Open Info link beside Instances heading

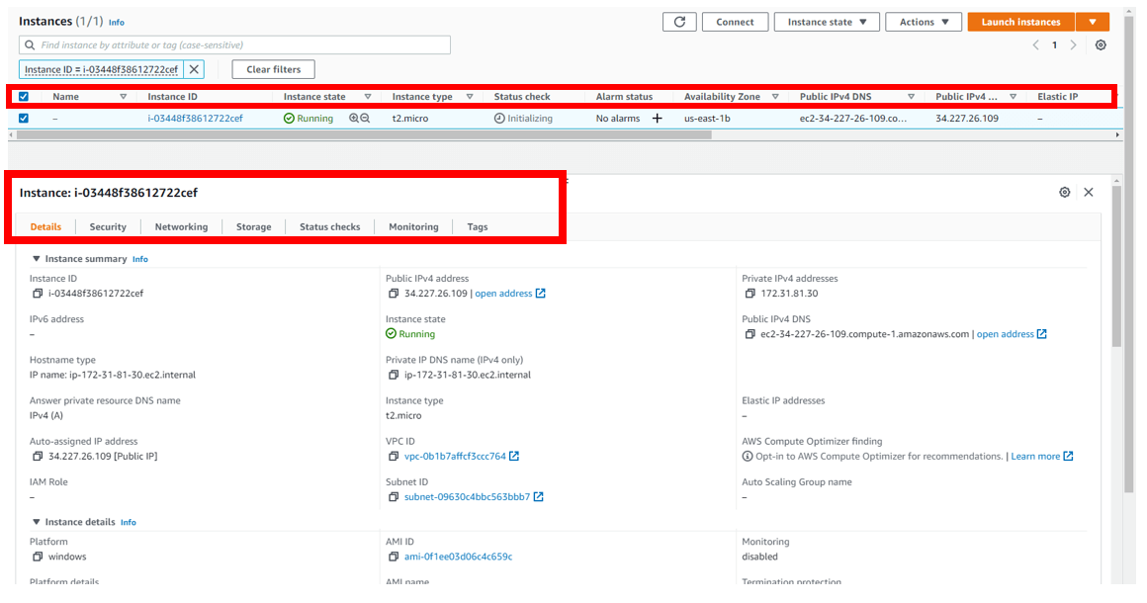pyautogui.click(x=117, y=23)
